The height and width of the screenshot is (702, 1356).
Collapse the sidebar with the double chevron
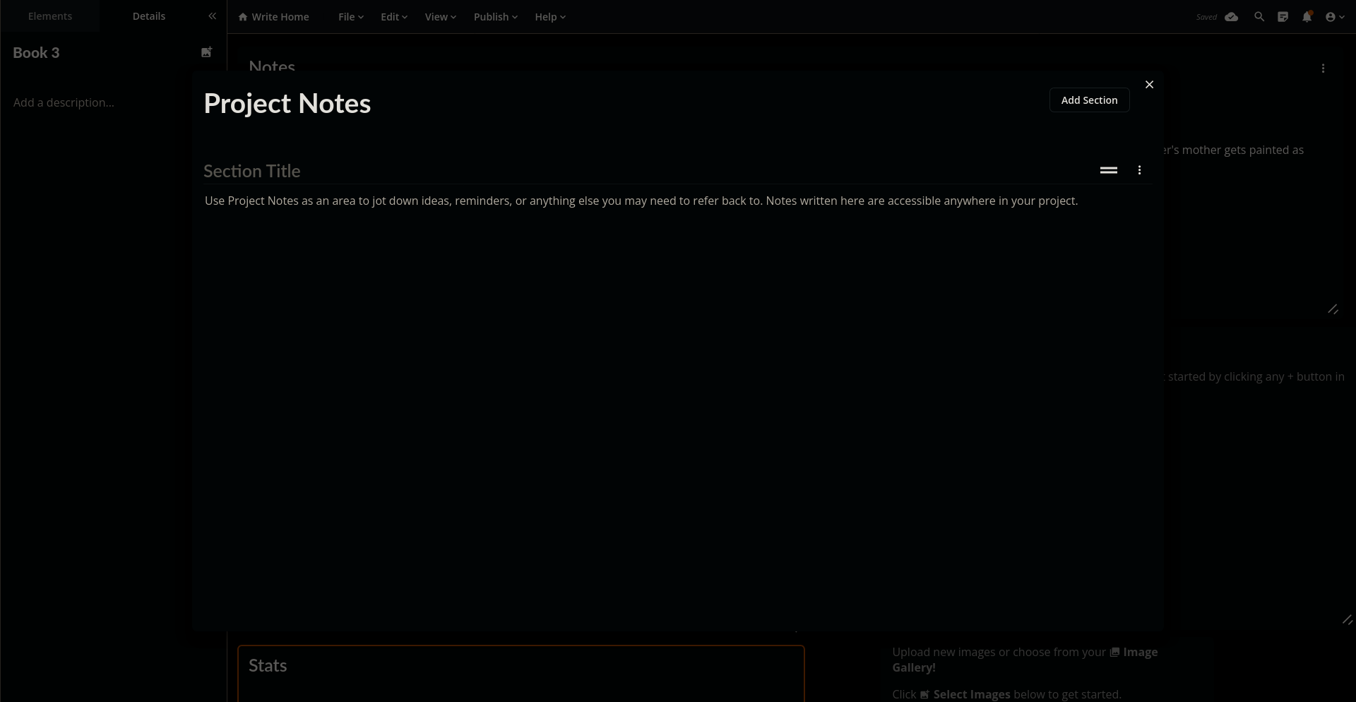(x=212, y=16)
